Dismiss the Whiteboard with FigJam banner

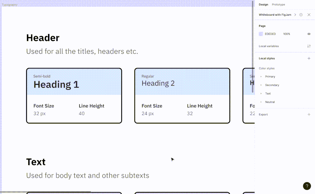[x=309, y=15]
